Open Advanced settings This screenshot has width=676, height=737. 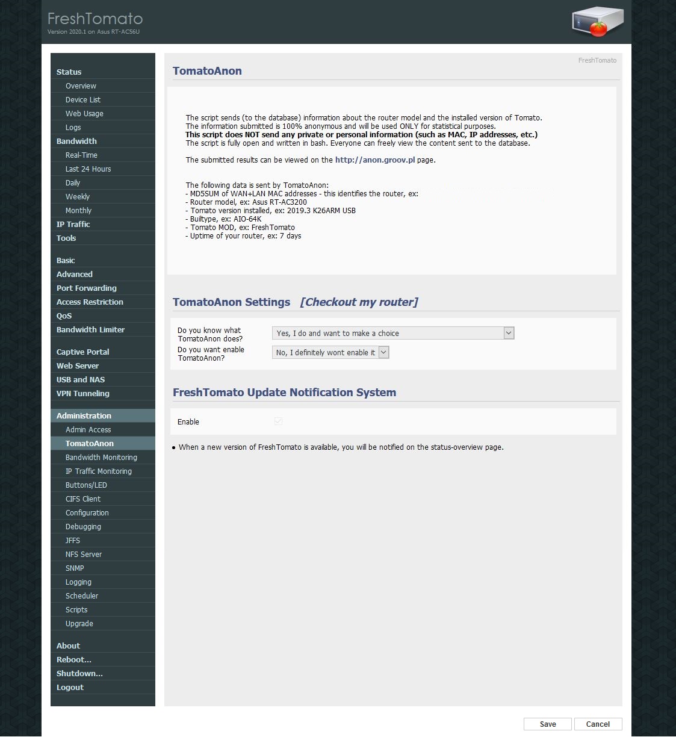103,275
